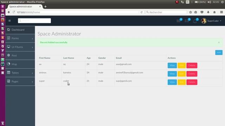Click the dashboard search field
Viewport: 225px width, 126px height.
pos(34,21)
